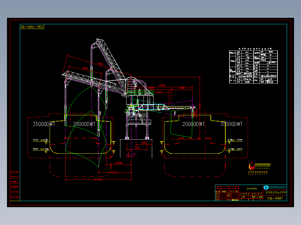Viewport: 301px width, 225px height.
Task: Click 20000DWT label on the right ship
Action: [193, 124]
